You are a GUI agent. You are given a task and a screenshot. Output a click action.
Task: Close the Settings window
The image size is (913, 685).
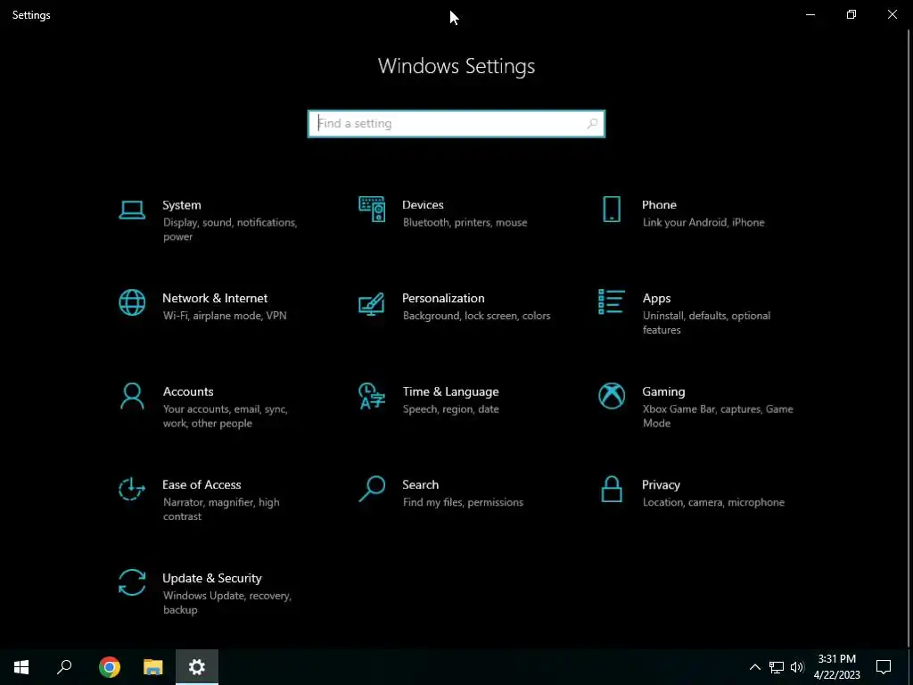(892, 14)
